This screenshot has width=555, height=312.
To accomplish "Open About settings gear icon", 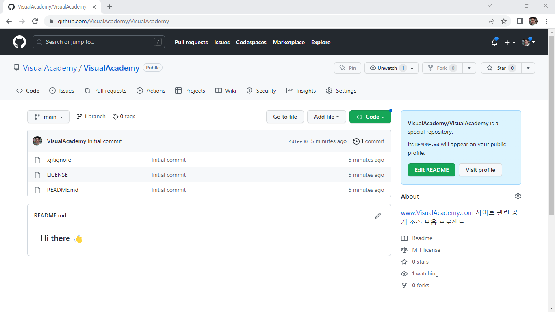I will tap(518, 196).
